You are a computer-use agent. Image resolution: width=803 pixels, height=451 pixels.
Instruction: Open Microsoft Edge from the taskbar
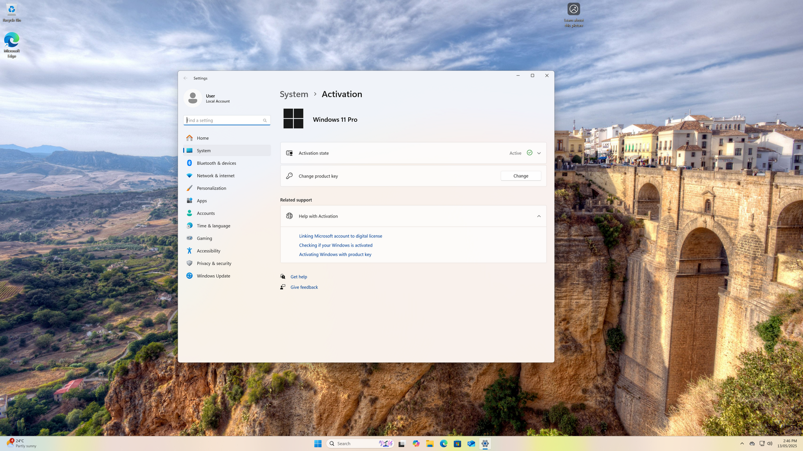pos(444,443)
